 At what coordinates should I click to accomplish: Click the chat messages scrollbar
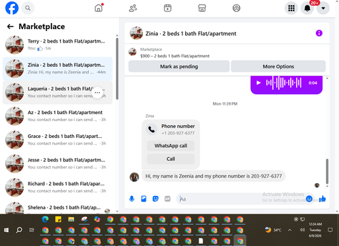(x=327, y=171)
